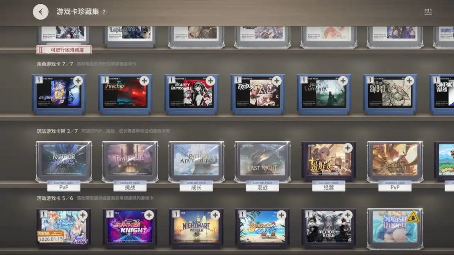Open the Glupy Diner game card
454x255 pixels.
click(x=329, y=161)
